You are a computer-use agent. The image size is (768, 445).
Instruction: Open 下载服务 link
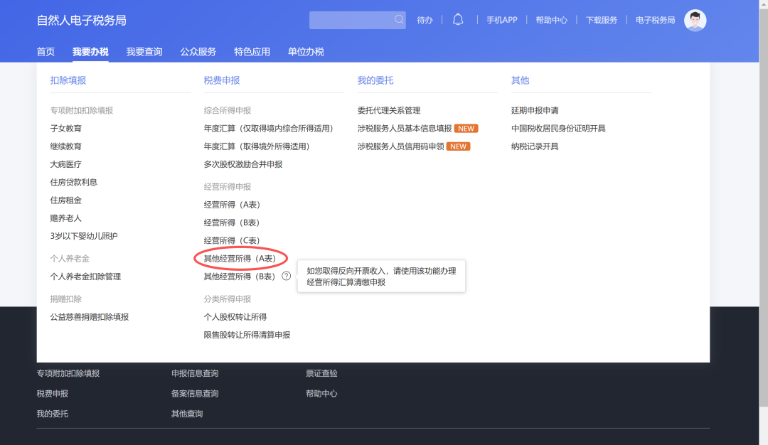coord(602,20)
